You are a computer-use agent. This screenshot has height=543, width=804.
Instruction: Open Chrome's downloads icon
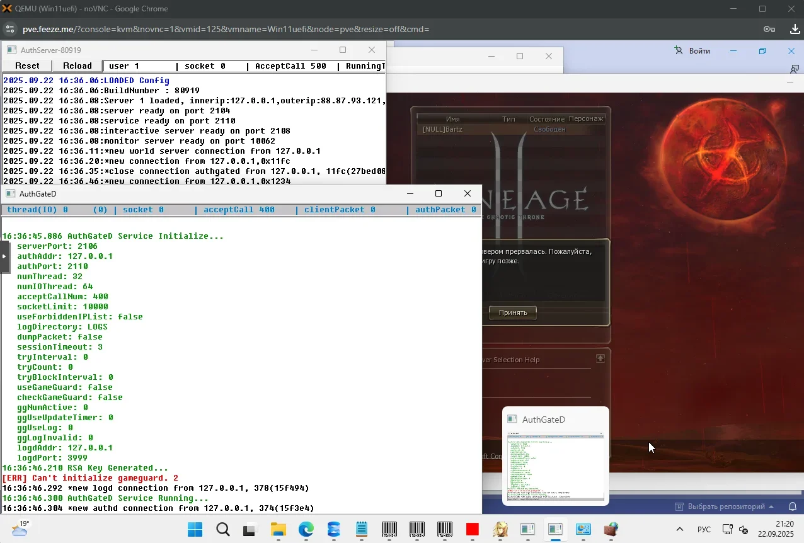pyautogui.click(x=795, y=29)
